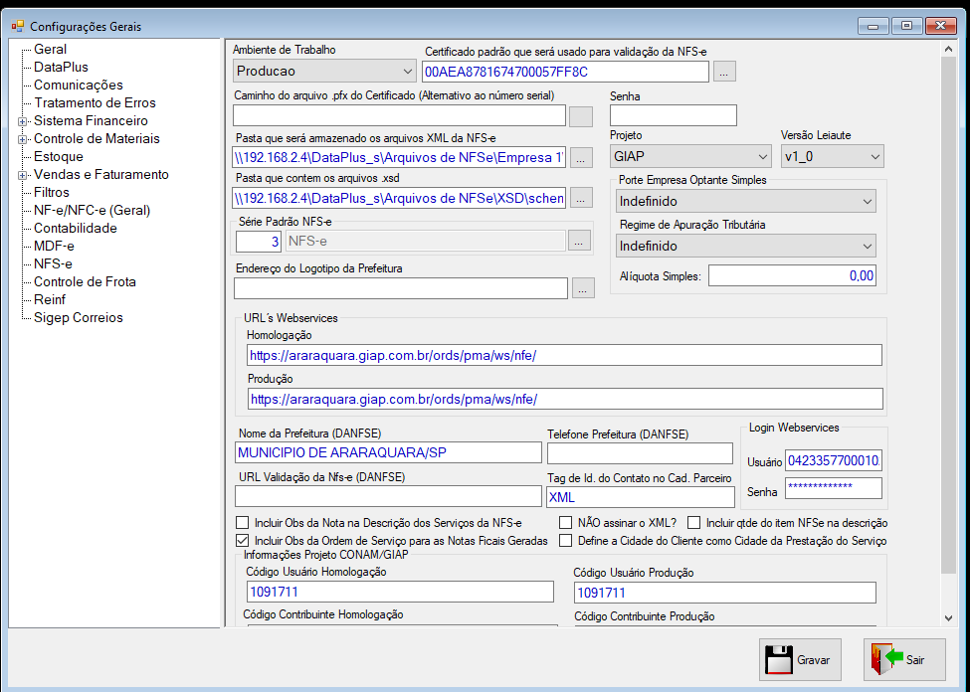This screenshot has width=970, height=692.
Task: Click the Configurações Gerais window title icon
Action: coord(17,26)
